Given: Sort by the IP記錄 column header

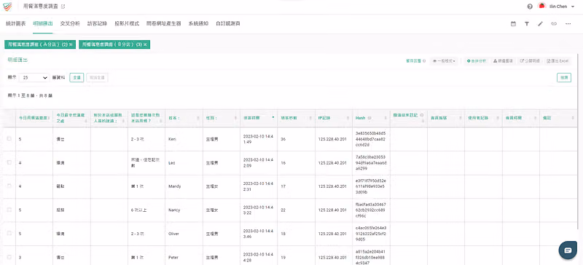Looking at the screenshot, I should (x=334, y=118).
